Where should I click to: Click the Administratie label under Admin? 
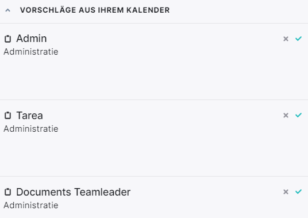click(31, 52)
